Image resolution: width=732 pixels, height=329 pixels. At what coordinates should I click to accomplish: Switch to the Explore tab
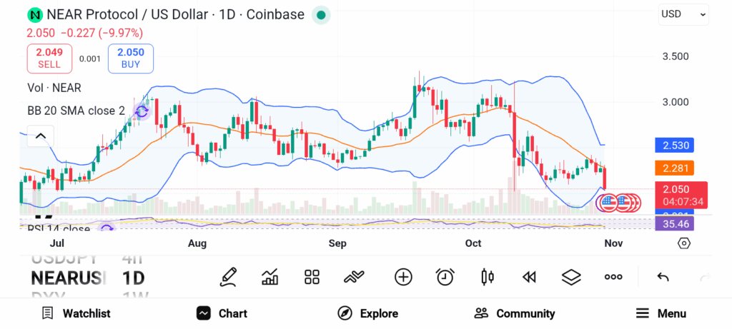click(x=367, y=313)
